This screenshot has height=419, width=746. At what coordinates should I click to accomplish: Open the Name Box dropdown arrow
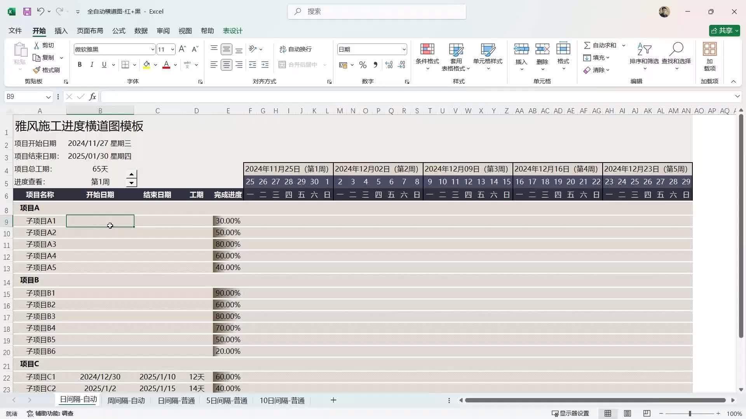point(48,97)
